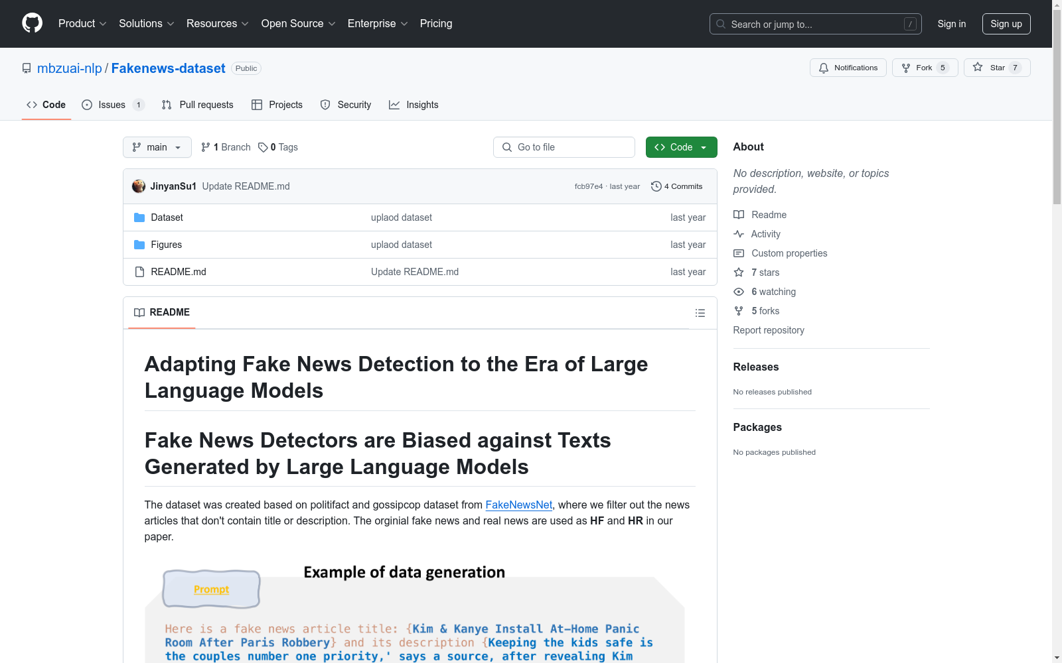Switch to the Issues tab
Viewport: 1062px width, 663px height.
coord(113,105)
